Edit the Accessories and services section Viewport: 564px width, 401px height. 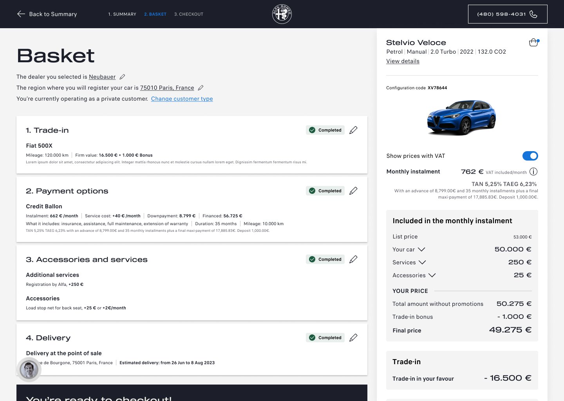[353, 259]
